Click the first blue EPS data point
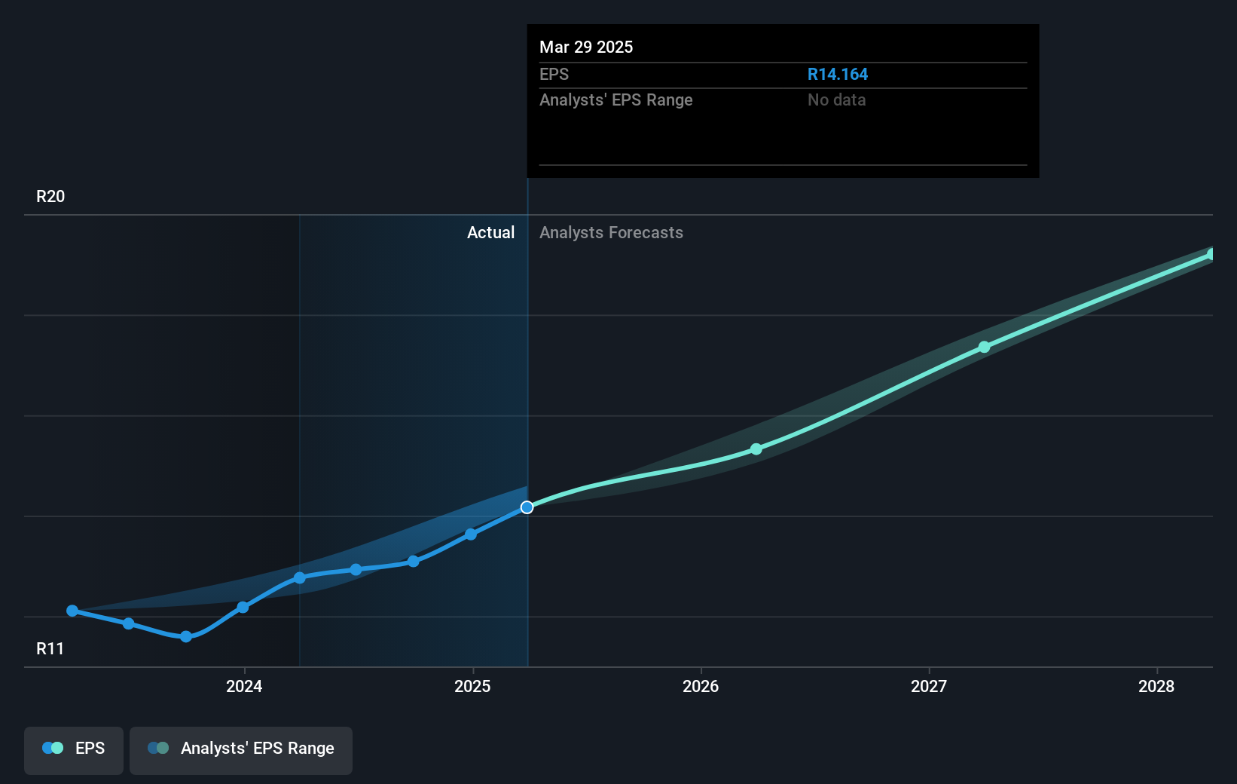 [72, 611]
